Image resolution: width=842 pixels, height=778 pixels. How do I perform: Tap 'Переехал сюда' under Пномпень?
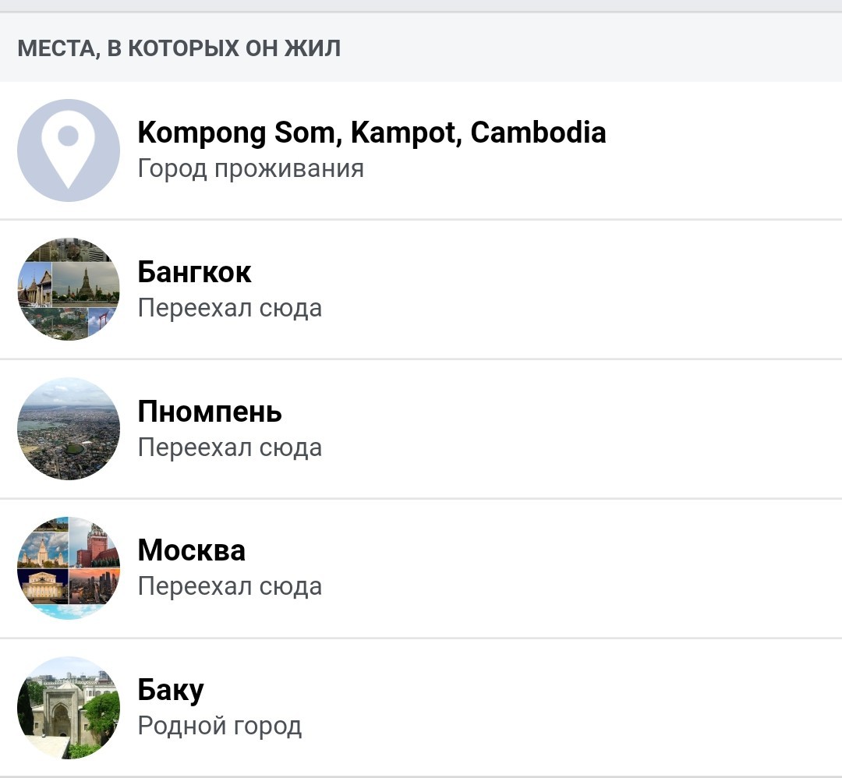click(x=230, y=447)
